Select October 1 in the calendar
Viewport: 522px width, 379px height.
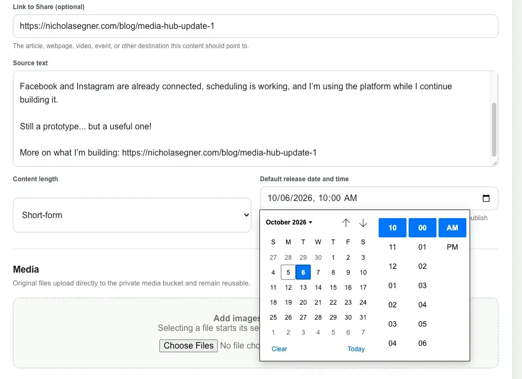pos(333,258)
